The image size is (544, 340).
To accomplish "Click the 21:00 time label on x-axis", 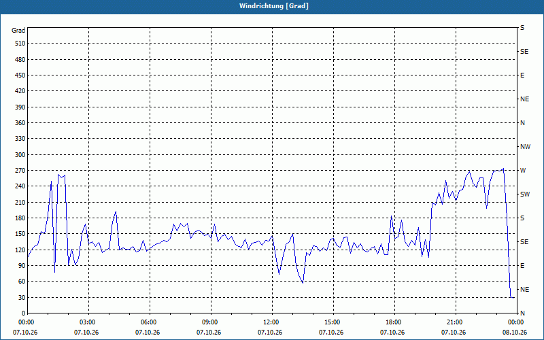I will click(456, 322).
